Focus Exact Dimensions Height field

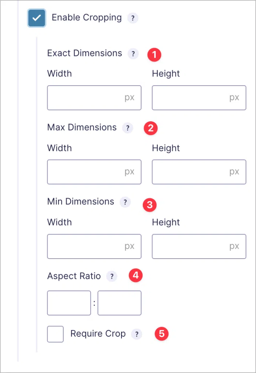coord(199,98)
